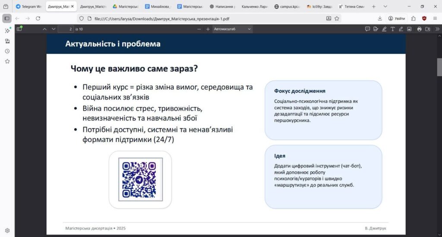Expand the PDF tools overflow menu

436,29
